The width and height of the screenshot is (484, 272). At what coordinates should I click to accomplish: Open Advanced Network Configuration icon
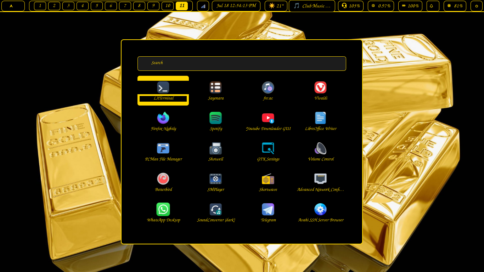pos(320,179)
